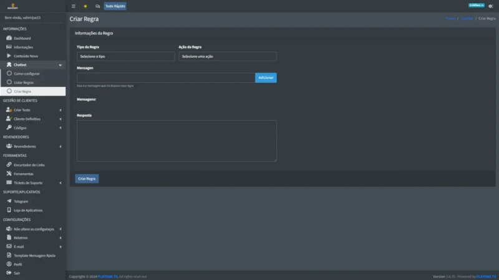Open Dashboard from the sidebar
This screenshot has height=280, width=499.
(x=22, y=39)
